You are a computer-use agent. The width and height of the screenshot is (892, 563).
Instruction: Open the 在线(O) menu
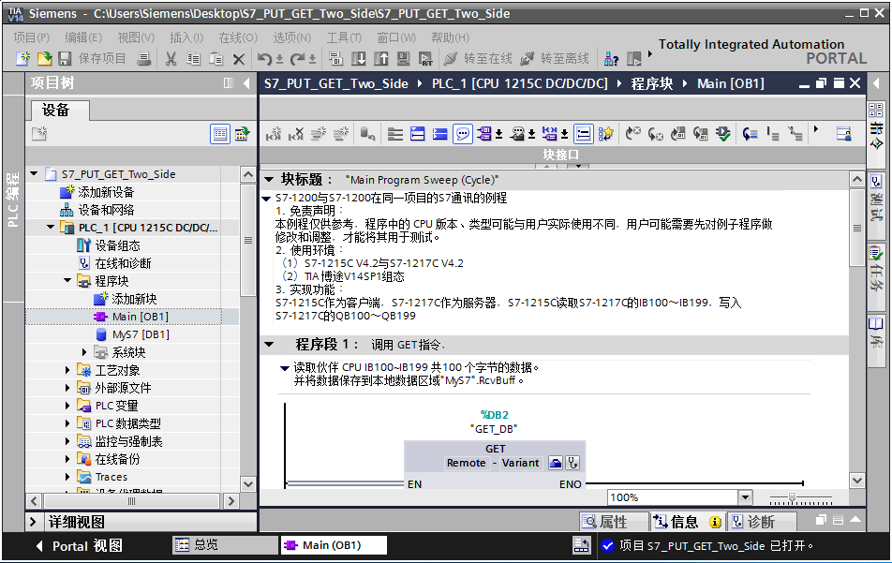(x=238, y=37)
